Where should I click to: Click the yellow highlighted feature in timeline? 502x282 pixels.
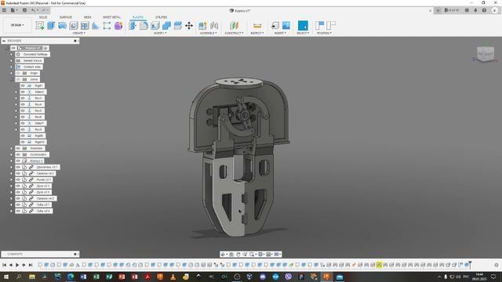click(379, 265)
